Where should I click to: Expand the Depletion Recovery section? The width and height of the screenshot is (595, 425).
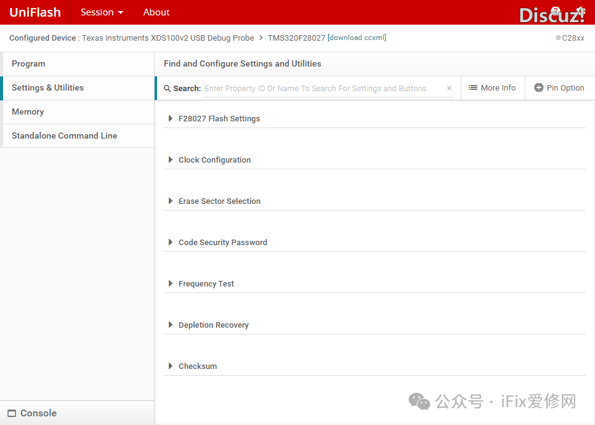click(x=171, y=325)
